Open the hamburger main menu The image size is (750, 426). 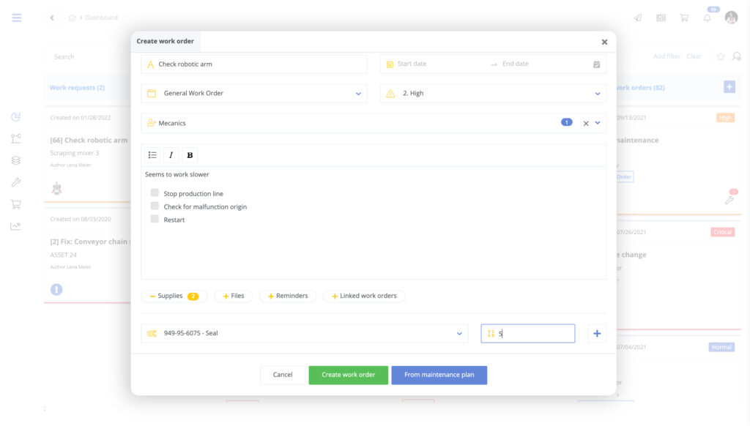click(x=17, y=18)
